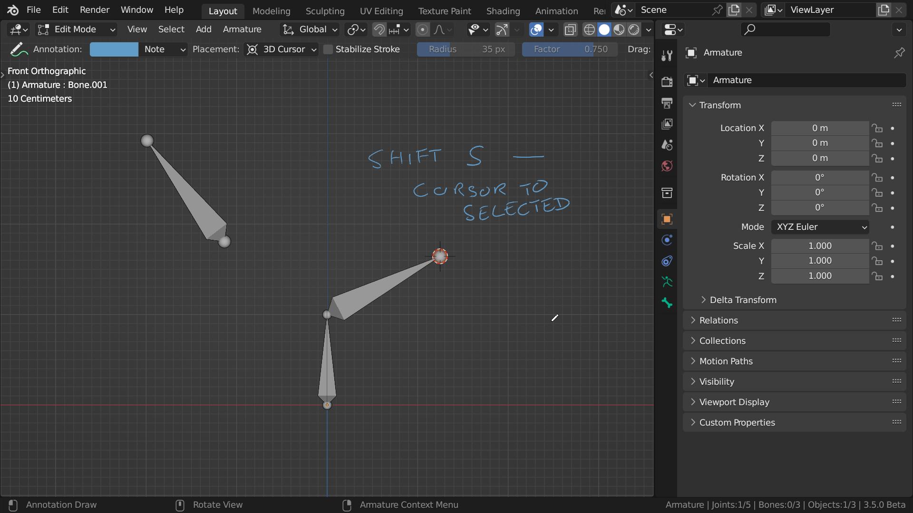Image resolution: width=913 pixels, height=513 pixels.
Task: Switch viewport to Wireframe shading
Action: (589, 29)
